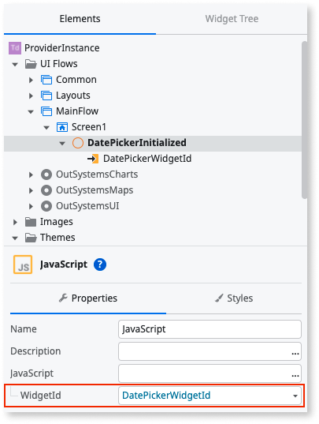Collapse the UI Flows folder
319x424 pixels.
pyautogui.click(x=15, y=65)
